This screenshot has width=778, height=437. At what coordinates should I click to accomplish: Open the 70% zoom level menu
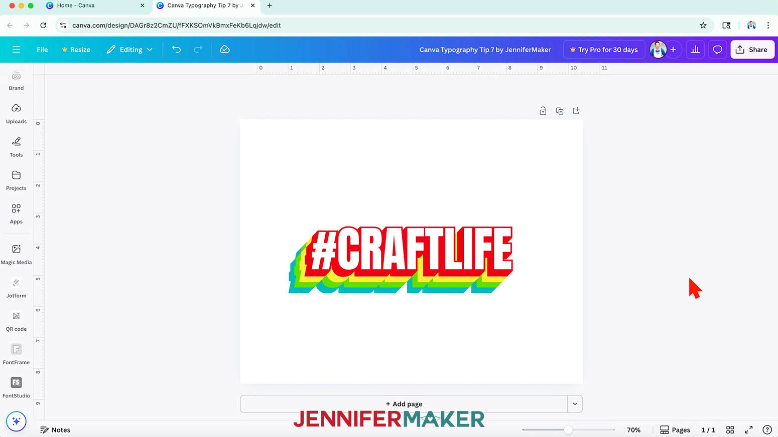[x=633, y=430]
